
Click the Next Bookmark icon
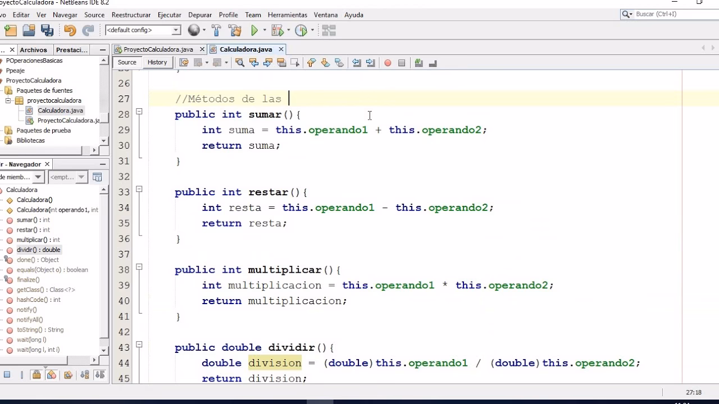[325, 63]
